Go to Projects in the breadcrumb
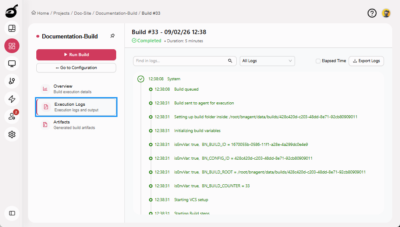 (61, 13)
